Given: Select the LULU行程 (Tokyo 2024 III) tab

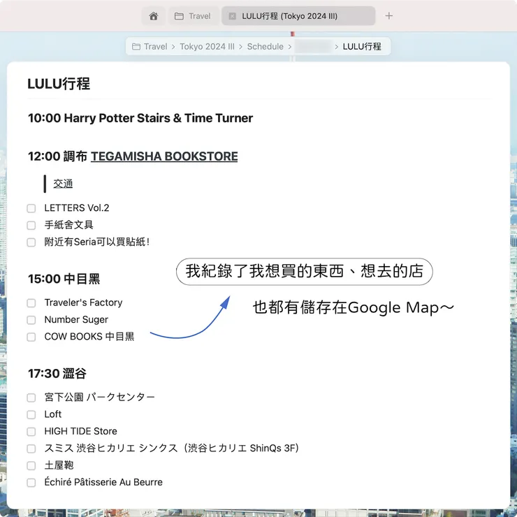Looking at the screenshot, I should pyautogui.click(x=298, y=16).
